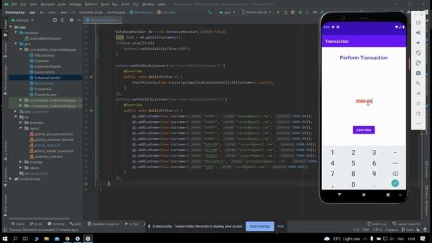Viewport: 432px width, 243px height.
Task: Collapse the layout folder node
Action: 21,128
